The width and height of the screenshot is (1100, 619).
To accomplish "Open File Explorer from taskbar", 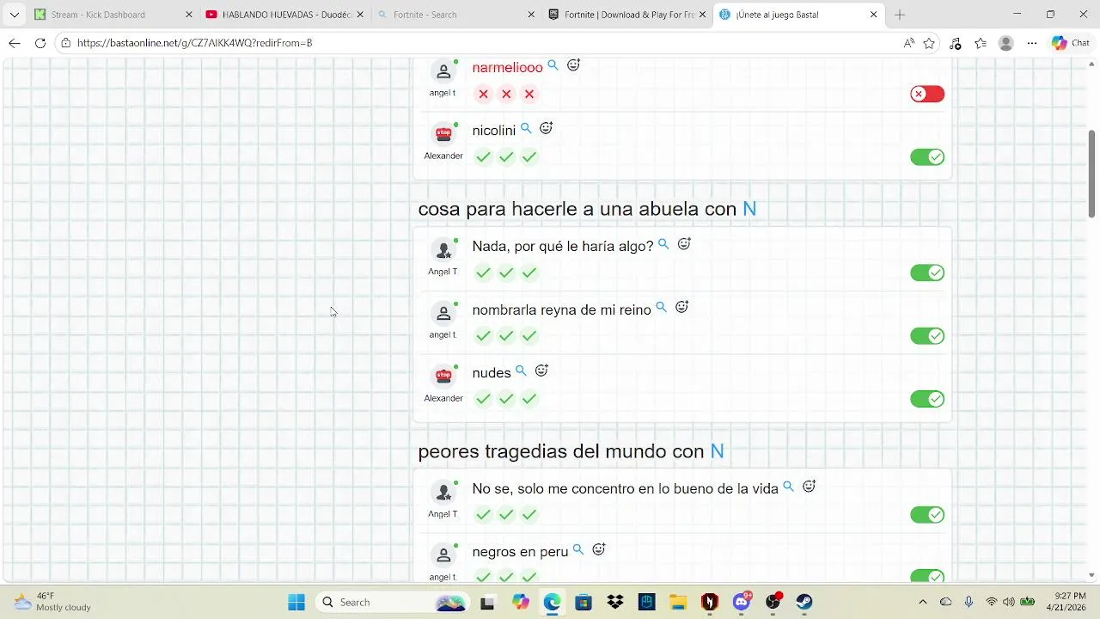I will coord(678,602).
